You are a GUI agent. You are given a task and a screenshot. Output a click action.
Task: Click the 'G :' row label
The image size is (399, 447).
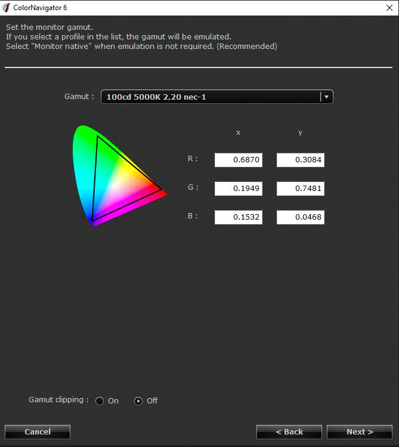coord(193,187)
